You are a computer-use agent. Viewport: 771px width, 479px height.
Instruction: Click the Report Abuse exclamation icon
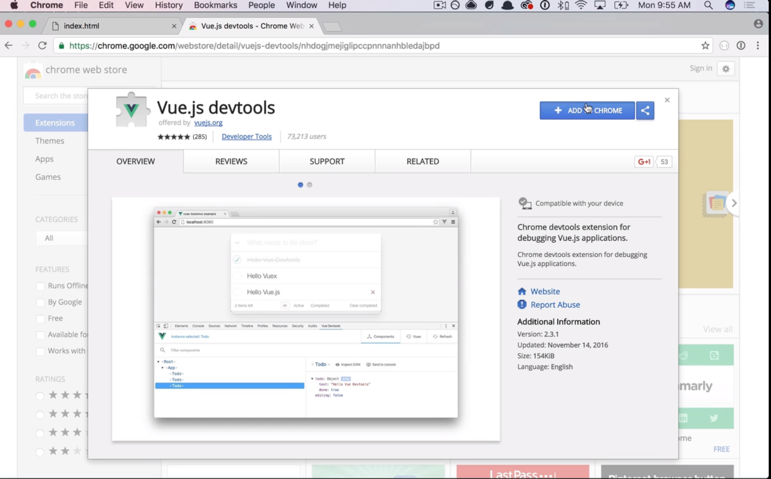tap(522, 305)
